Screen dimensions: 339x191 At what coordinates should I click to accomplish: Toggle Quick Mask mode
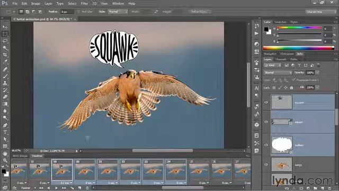[5, 180]
